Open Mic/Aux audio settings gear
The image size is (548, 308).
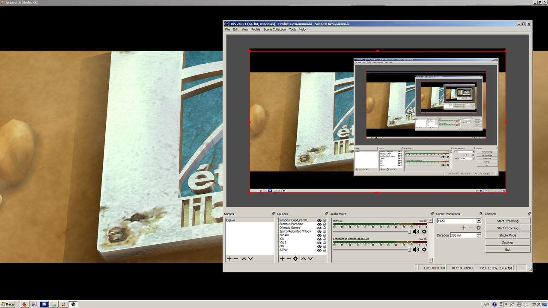[424, 231]
